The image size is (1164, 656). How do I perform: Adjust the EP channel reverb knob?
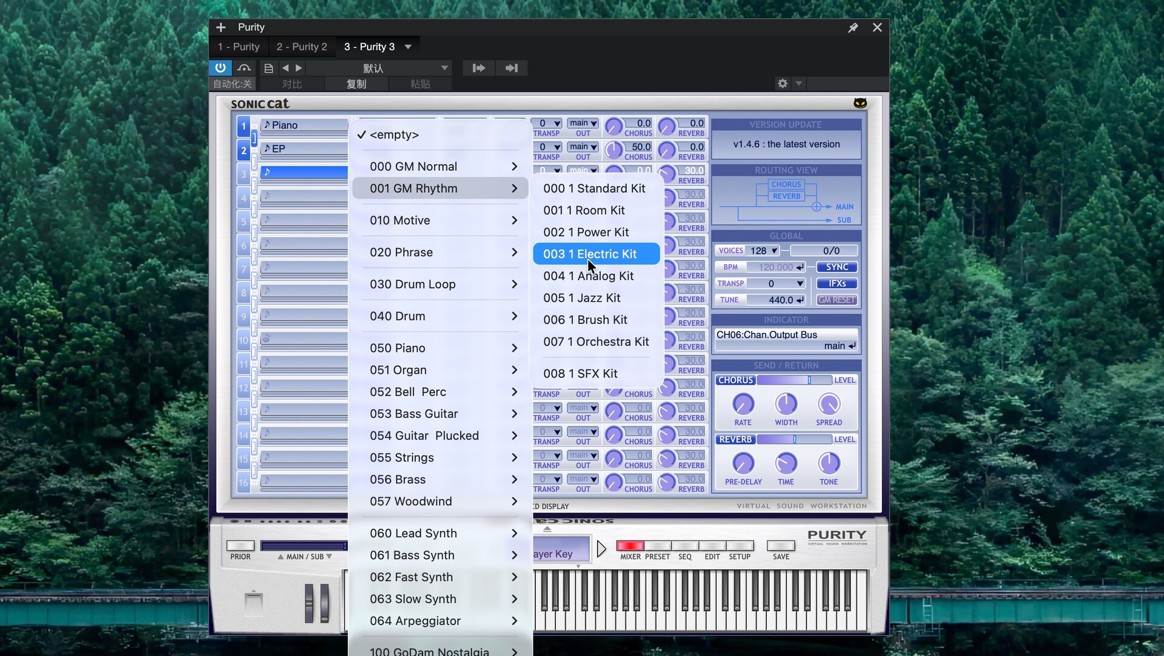point(666,150)
